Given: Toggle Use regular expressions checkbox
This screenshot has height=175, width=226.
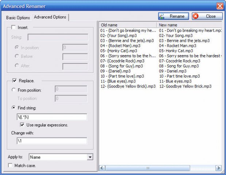Looking at the screenshot, I should [x=22, y=125].
